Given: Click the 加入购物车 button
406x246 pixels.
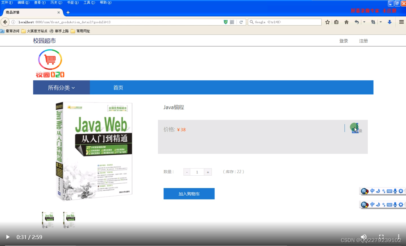Looking at the screenshot, I should (189, 194).
